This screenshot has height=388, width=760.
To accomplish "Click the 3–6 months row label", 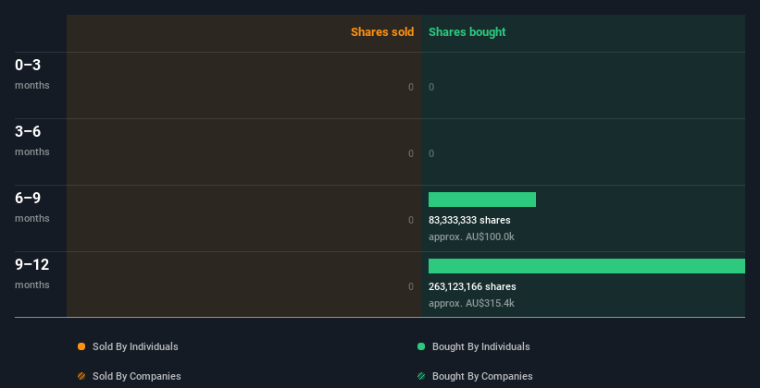I will [x=32, y=140].
